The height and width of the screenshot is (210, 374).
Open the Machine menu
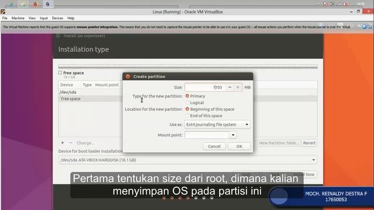point(18,18)
